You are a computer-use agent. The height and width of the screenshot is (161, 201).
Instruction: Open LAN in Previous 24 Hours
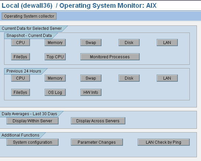click(167, 78)
